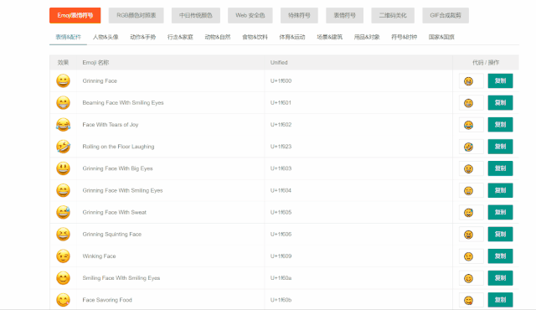Copy the Grinning Face emoji with 复制 button
This screenshot has width=536, height=310.
(500, 81)
